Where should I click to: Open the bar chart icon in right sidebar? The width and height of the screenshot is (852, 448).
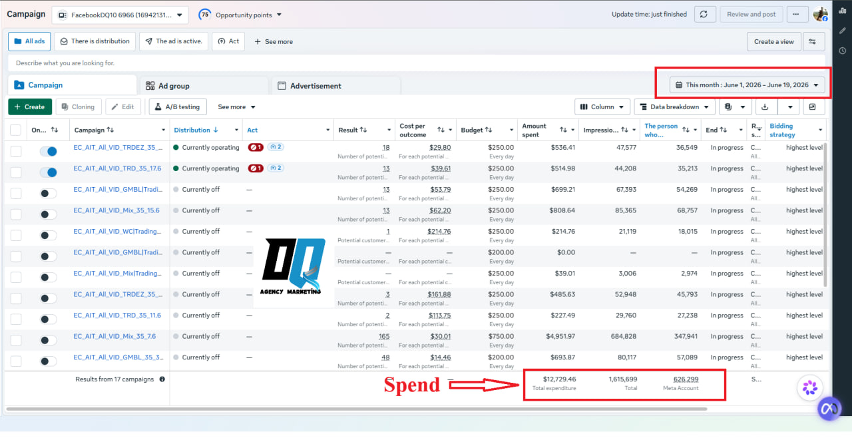[842, 11]
